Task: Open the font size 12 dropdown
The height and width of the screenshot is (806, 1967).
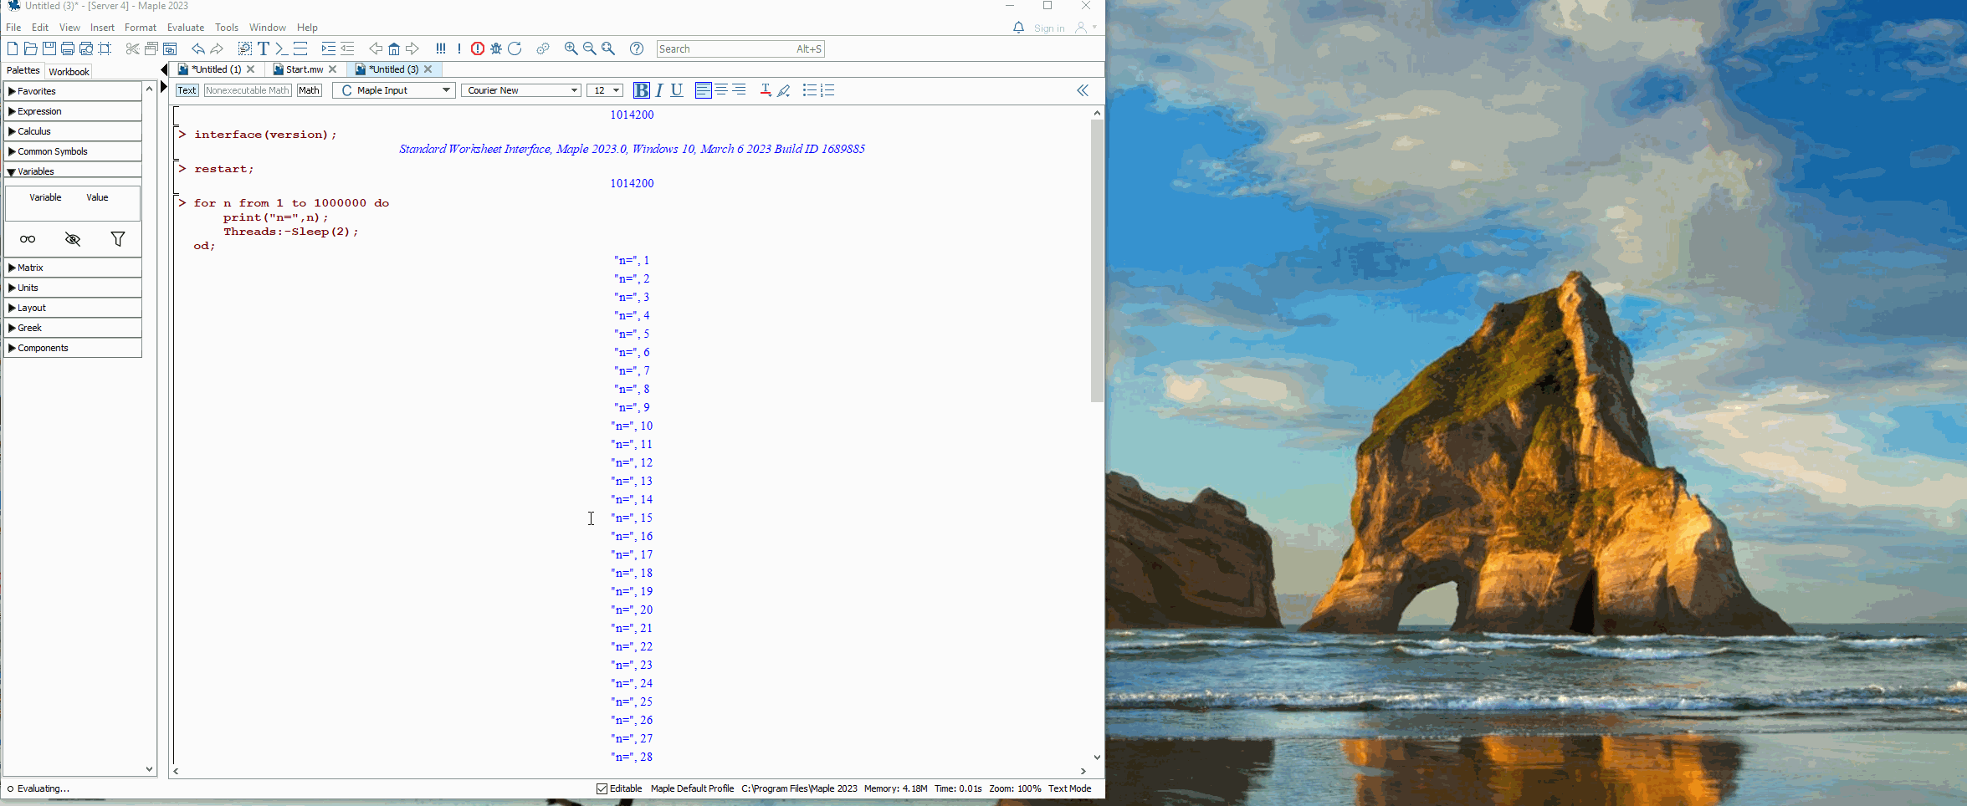Action: pyautogui.click(x=605, y=90)
